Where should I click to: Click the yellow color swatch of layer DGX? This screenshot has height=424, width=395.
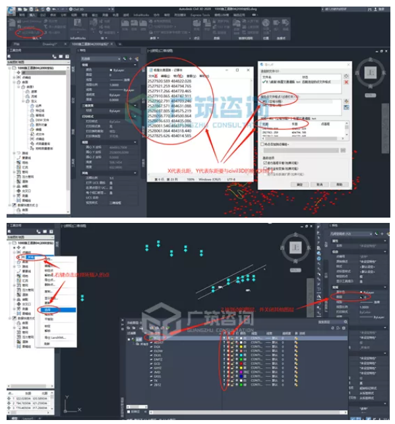pyautogui.click(x=241, y=347)
